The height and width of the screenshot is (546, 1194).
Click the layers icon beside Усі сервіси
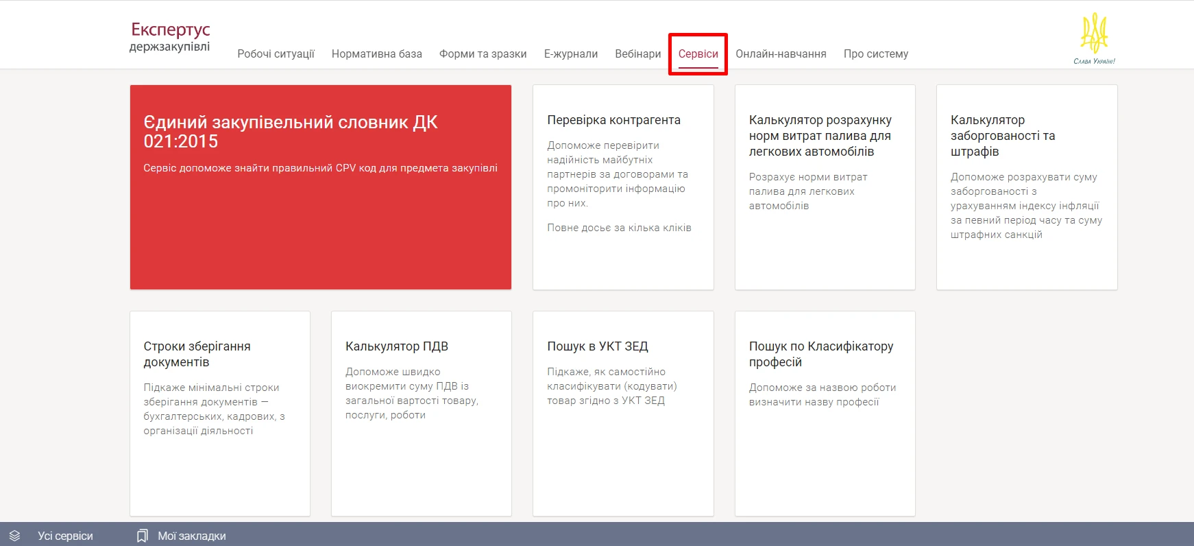click(15, 536)
